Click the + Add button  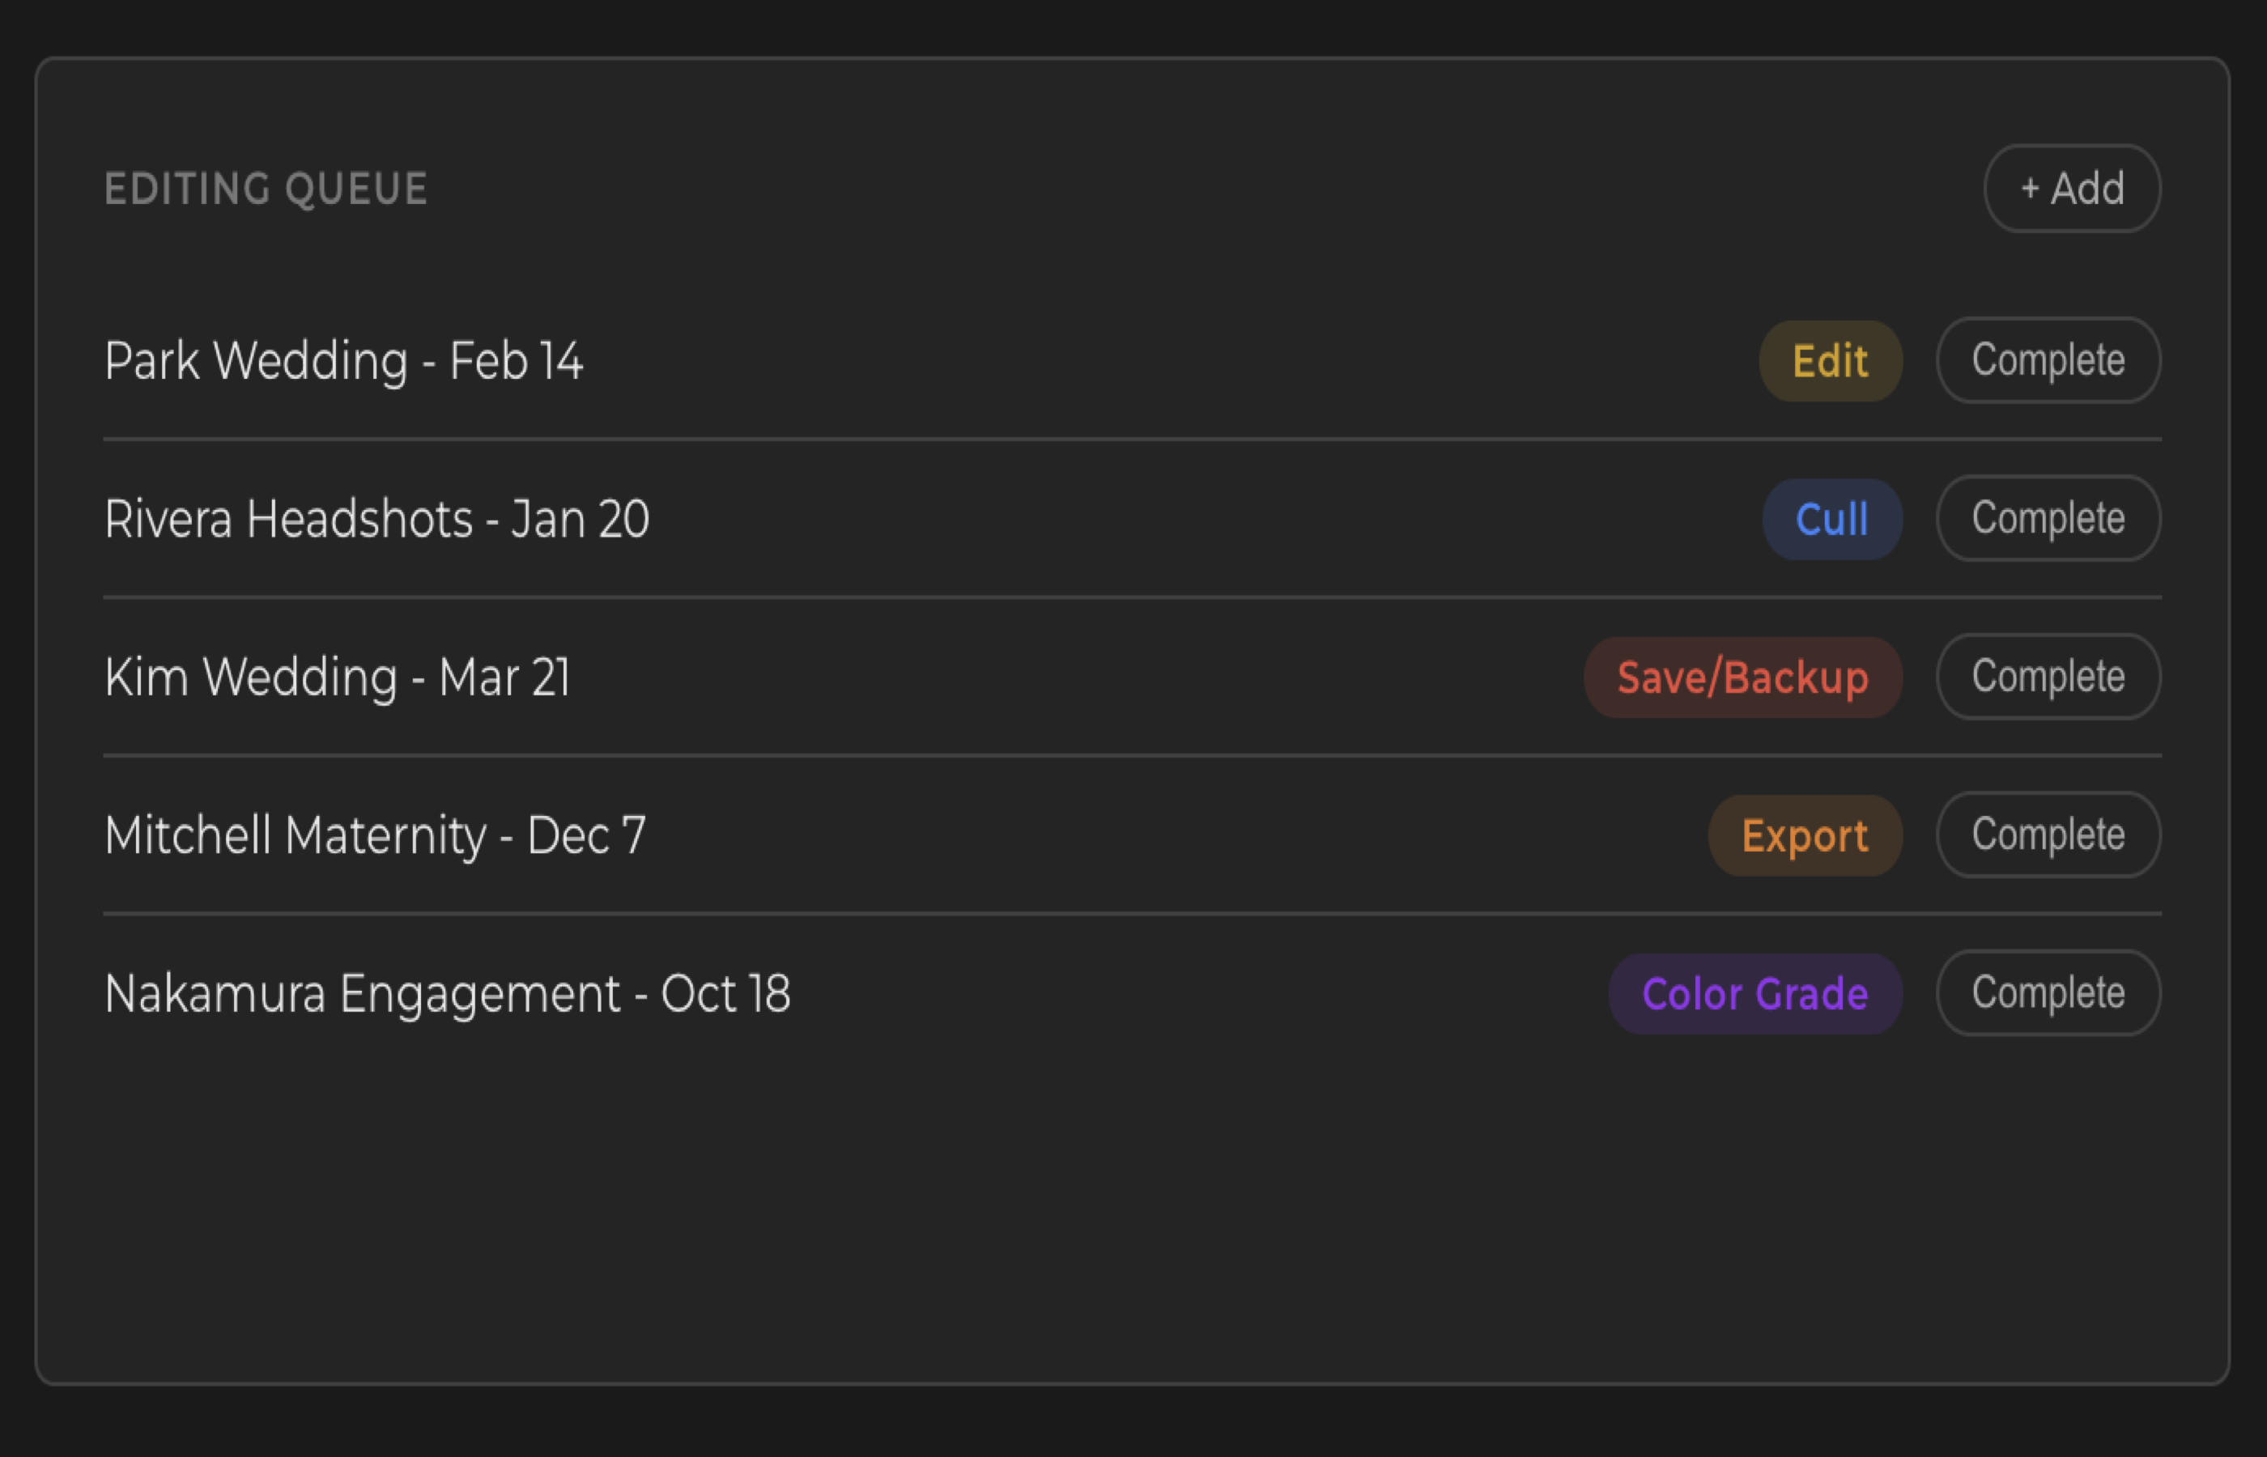pyautogui.click(x=2070, y=189)
